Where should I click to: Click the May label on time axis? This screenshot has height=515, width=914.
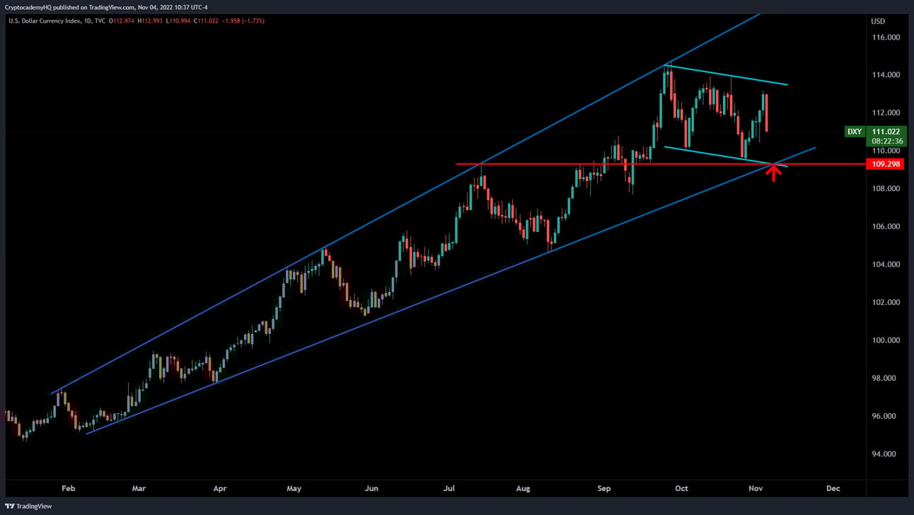[x=294, y=488]
